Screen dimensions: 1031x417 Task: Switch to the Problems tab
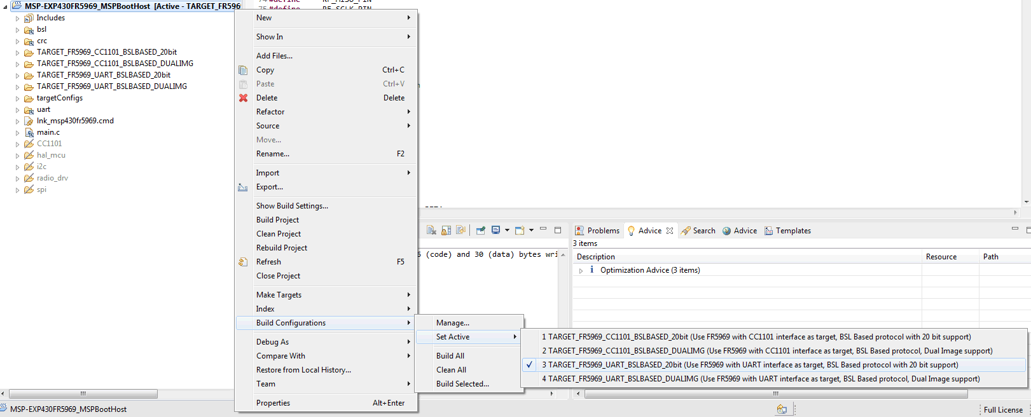[x=597, y=231]
